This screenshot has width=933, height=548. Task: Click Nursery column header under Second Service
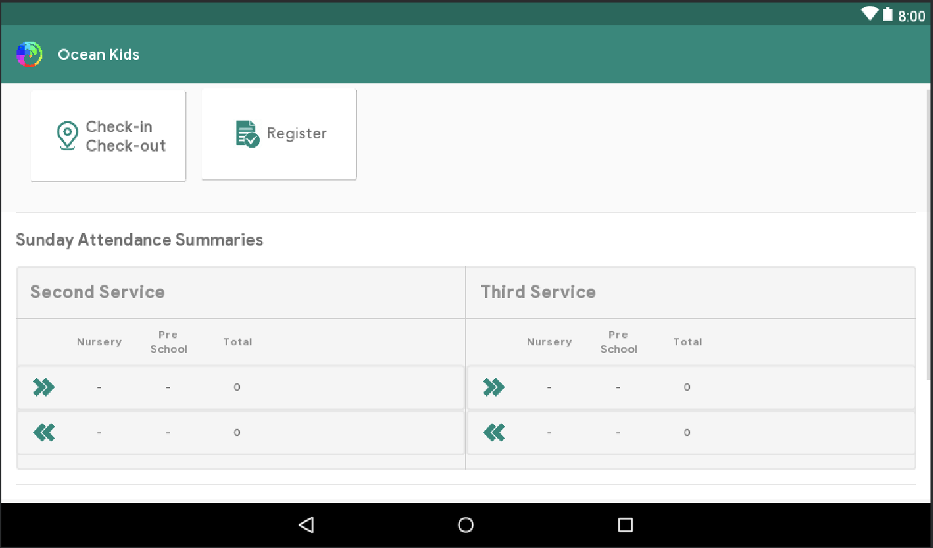[x=99, y=342]
